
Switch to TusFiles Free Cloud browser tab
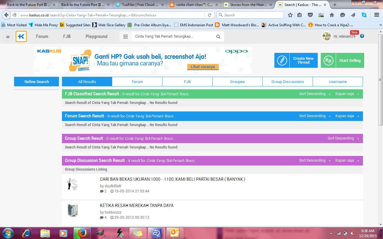pos(140,4)
